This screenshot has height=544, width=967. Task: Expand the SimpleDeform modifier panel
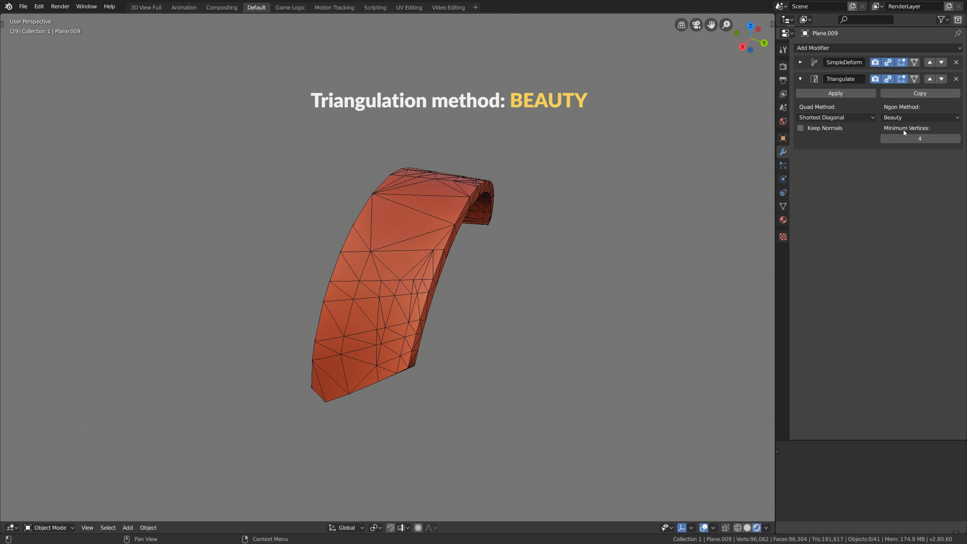[x=800, y=62]
